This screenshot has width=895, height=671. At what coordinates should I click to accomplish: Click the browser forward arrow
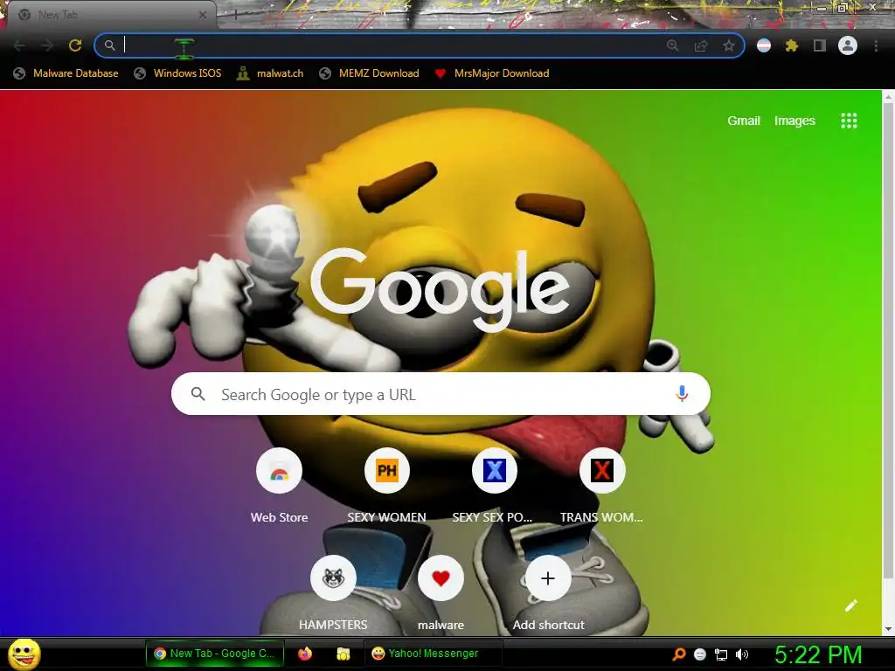pos(47,45)
